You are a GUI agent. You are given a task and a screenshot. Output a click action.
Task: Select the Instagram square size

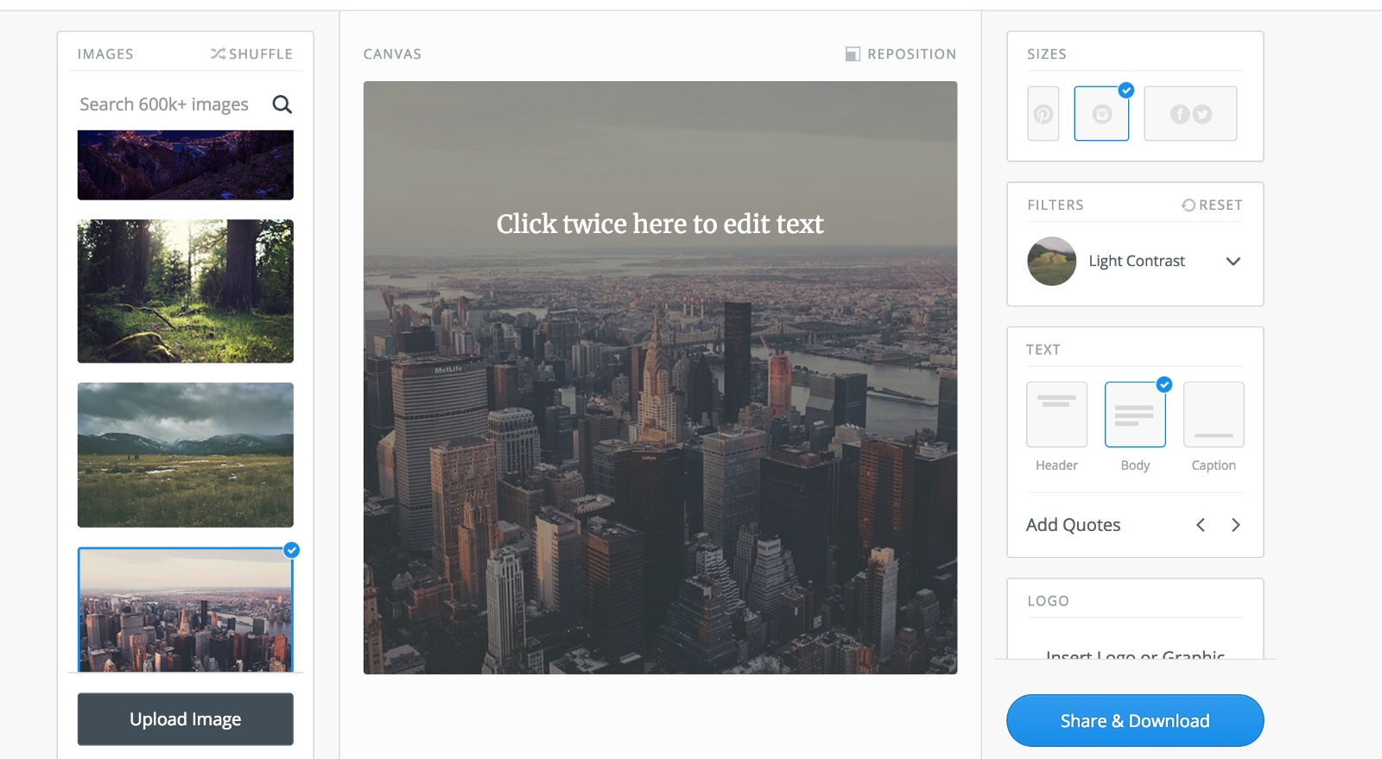tap(1101, 113)
